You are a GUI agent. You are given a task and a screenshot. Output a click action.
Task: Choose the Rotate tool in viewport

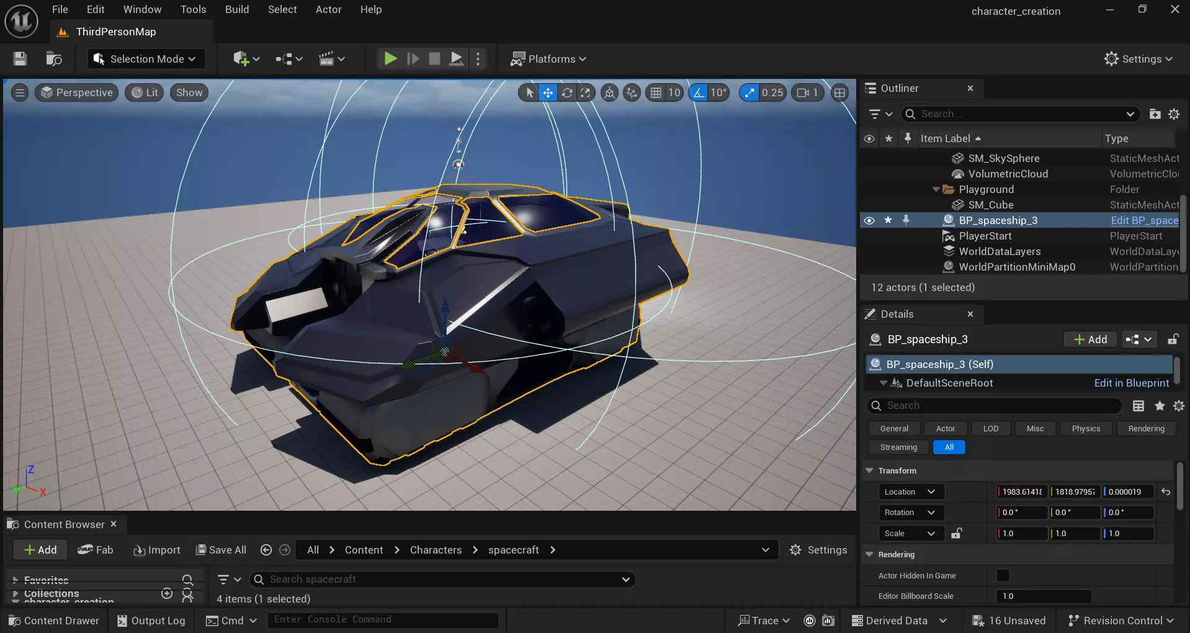tap(567, 92)
